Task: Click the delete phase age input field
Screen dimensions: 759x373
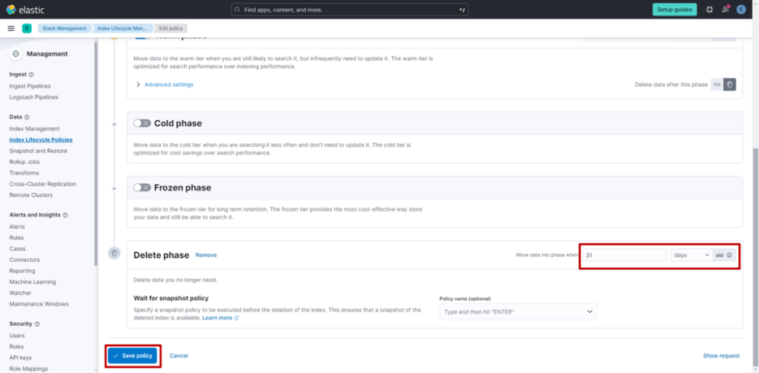Action: click(x=623, y=255)
